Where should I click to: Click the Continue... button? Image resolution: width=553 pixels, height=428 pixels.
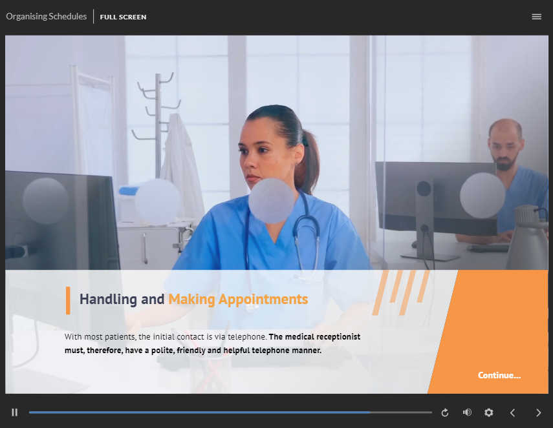tap(499, 375)
